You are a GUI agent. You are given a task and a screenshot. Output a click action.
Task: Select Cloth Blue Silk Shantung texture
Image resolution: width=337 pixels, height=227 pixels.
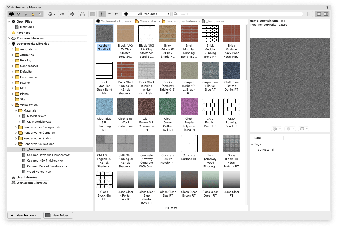104,107
